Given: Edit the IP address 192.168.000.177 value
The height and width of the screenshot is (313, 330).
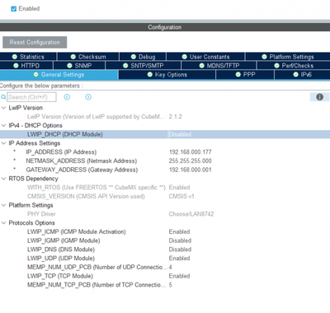Looking at the screenshot, I should pyautogui.click(x=191, y=152).
